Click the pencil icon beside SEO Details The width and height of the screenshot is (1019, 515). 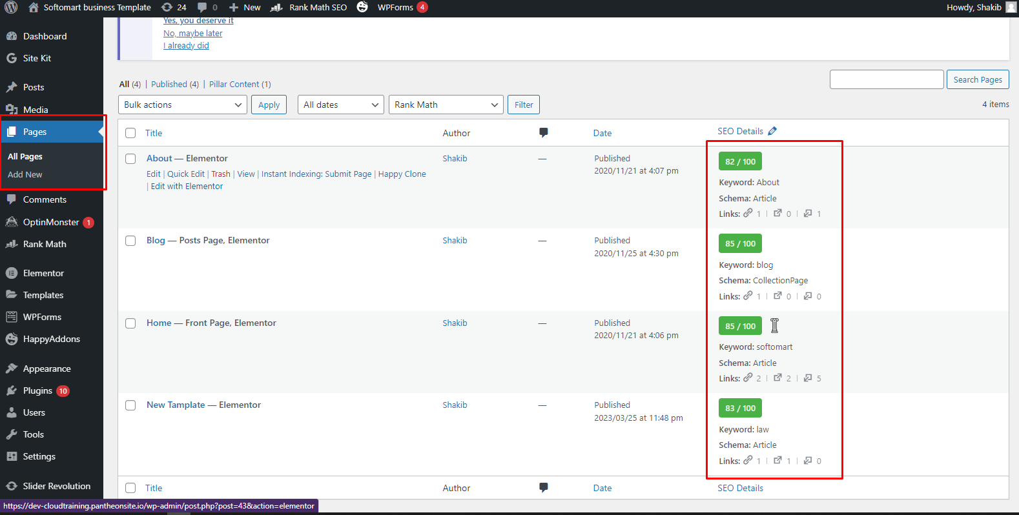[772, 131]
